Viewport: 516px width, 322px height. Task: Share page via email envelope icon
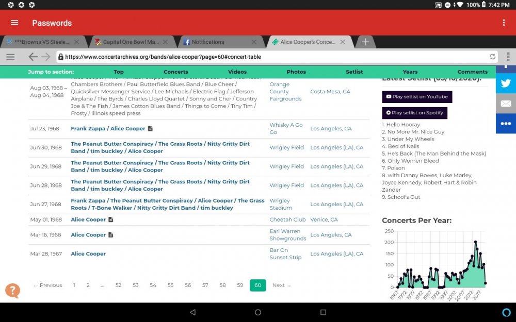(506, 104)
